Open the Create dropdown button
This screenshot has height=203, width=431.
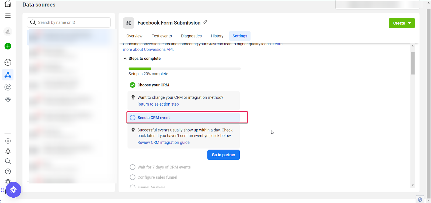tap(402, 23)
